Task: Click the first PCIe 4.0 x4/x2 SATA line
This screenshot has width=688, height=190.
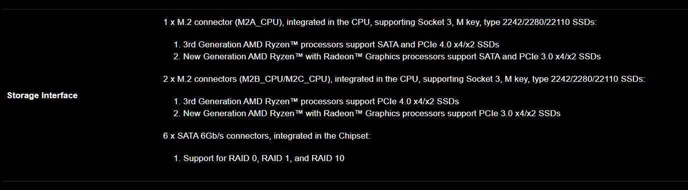Action: 336,45
